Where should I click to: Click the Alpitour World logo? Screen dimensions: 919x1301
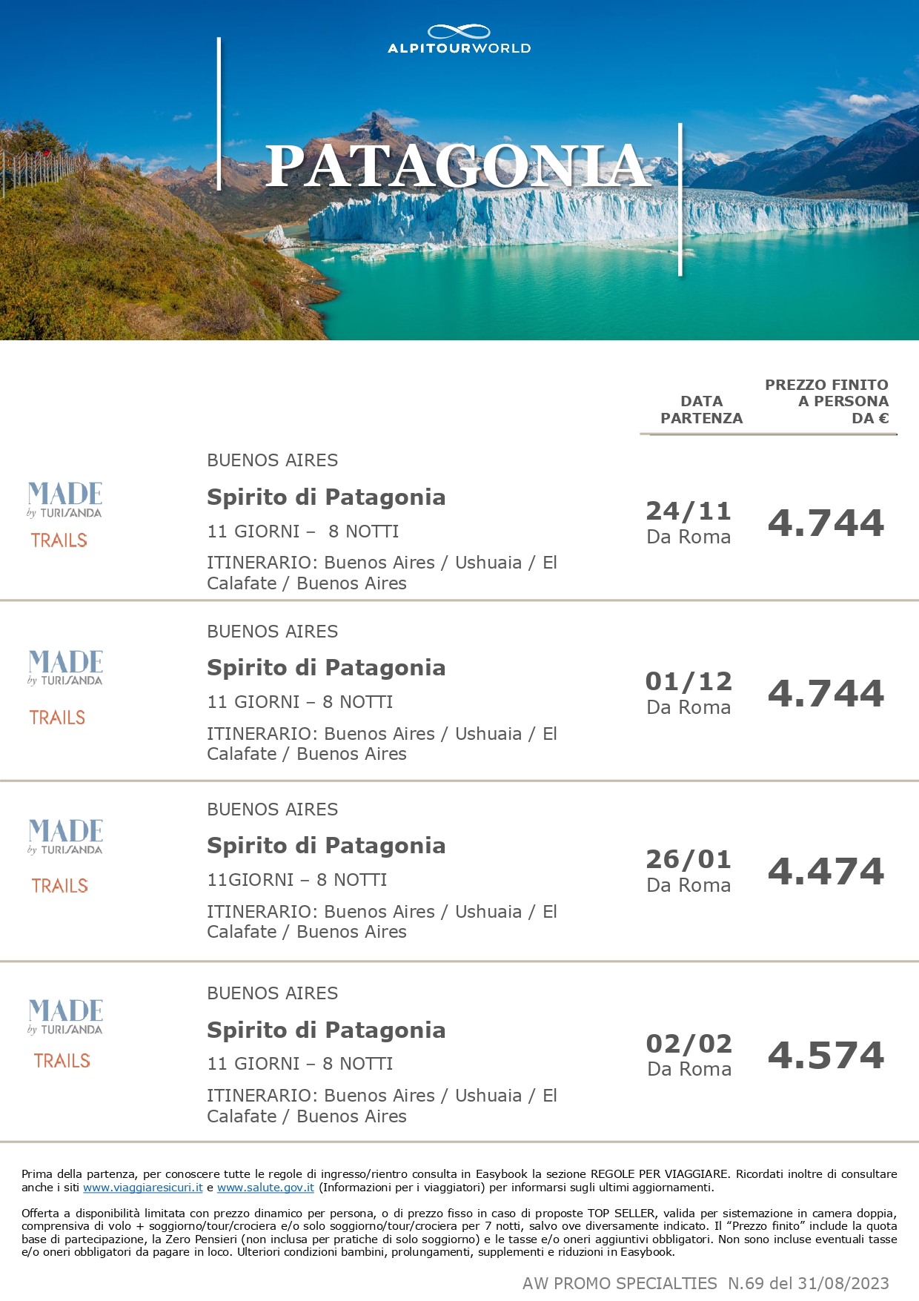point(459,39)
